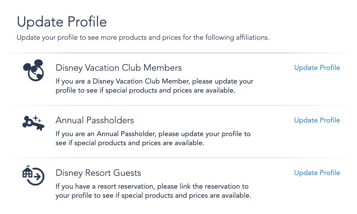Viewport: 357px width, 214px height.
Task: Select the Disney Resort Guests heading
Action: pos(99,173)
